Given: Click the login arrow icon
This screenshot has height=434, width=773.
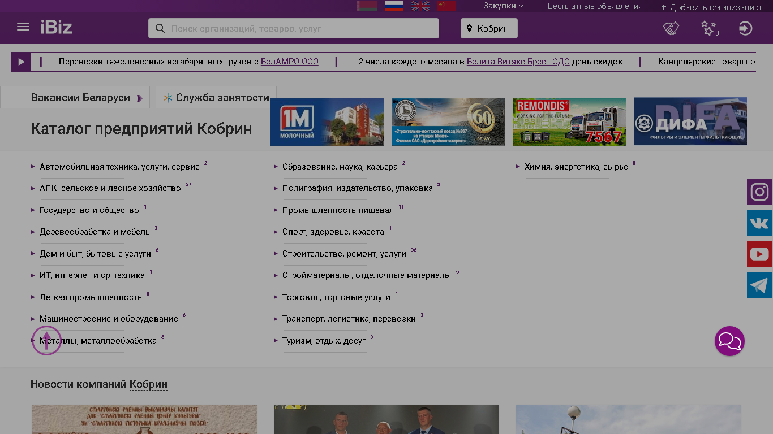Looking at the screenshot, I should point(746,28).
